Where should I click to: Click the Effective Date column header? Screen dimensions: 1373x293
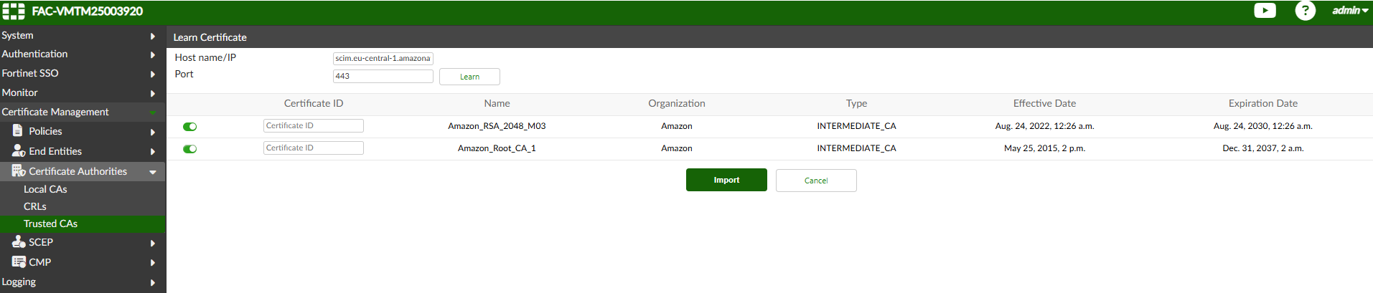pos(1044,103)
